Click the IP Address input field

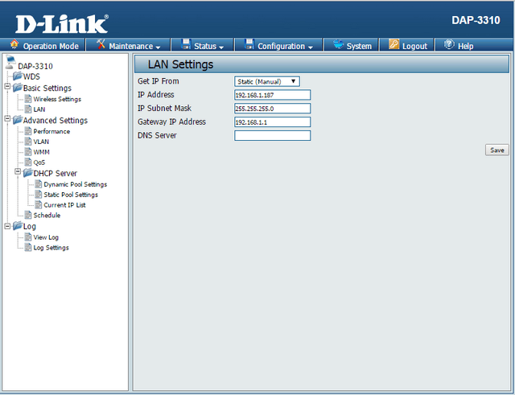(272, 95)
